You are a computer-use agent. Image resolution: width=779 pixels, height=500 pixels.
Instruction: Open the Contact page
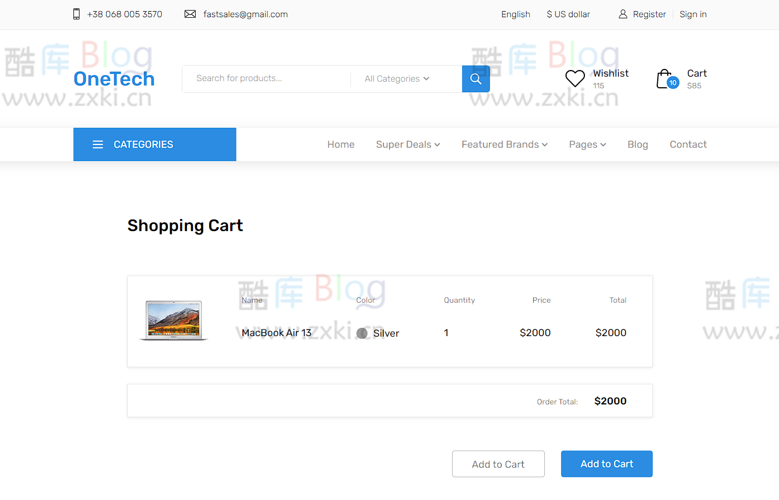pyautogui.click(x=688, y=144)
